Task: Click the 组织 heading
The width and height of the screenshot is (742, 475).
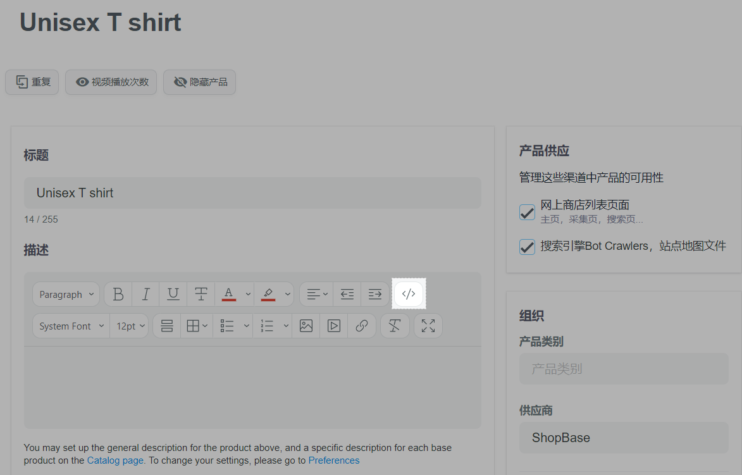Action: click(x=531, y=316)
